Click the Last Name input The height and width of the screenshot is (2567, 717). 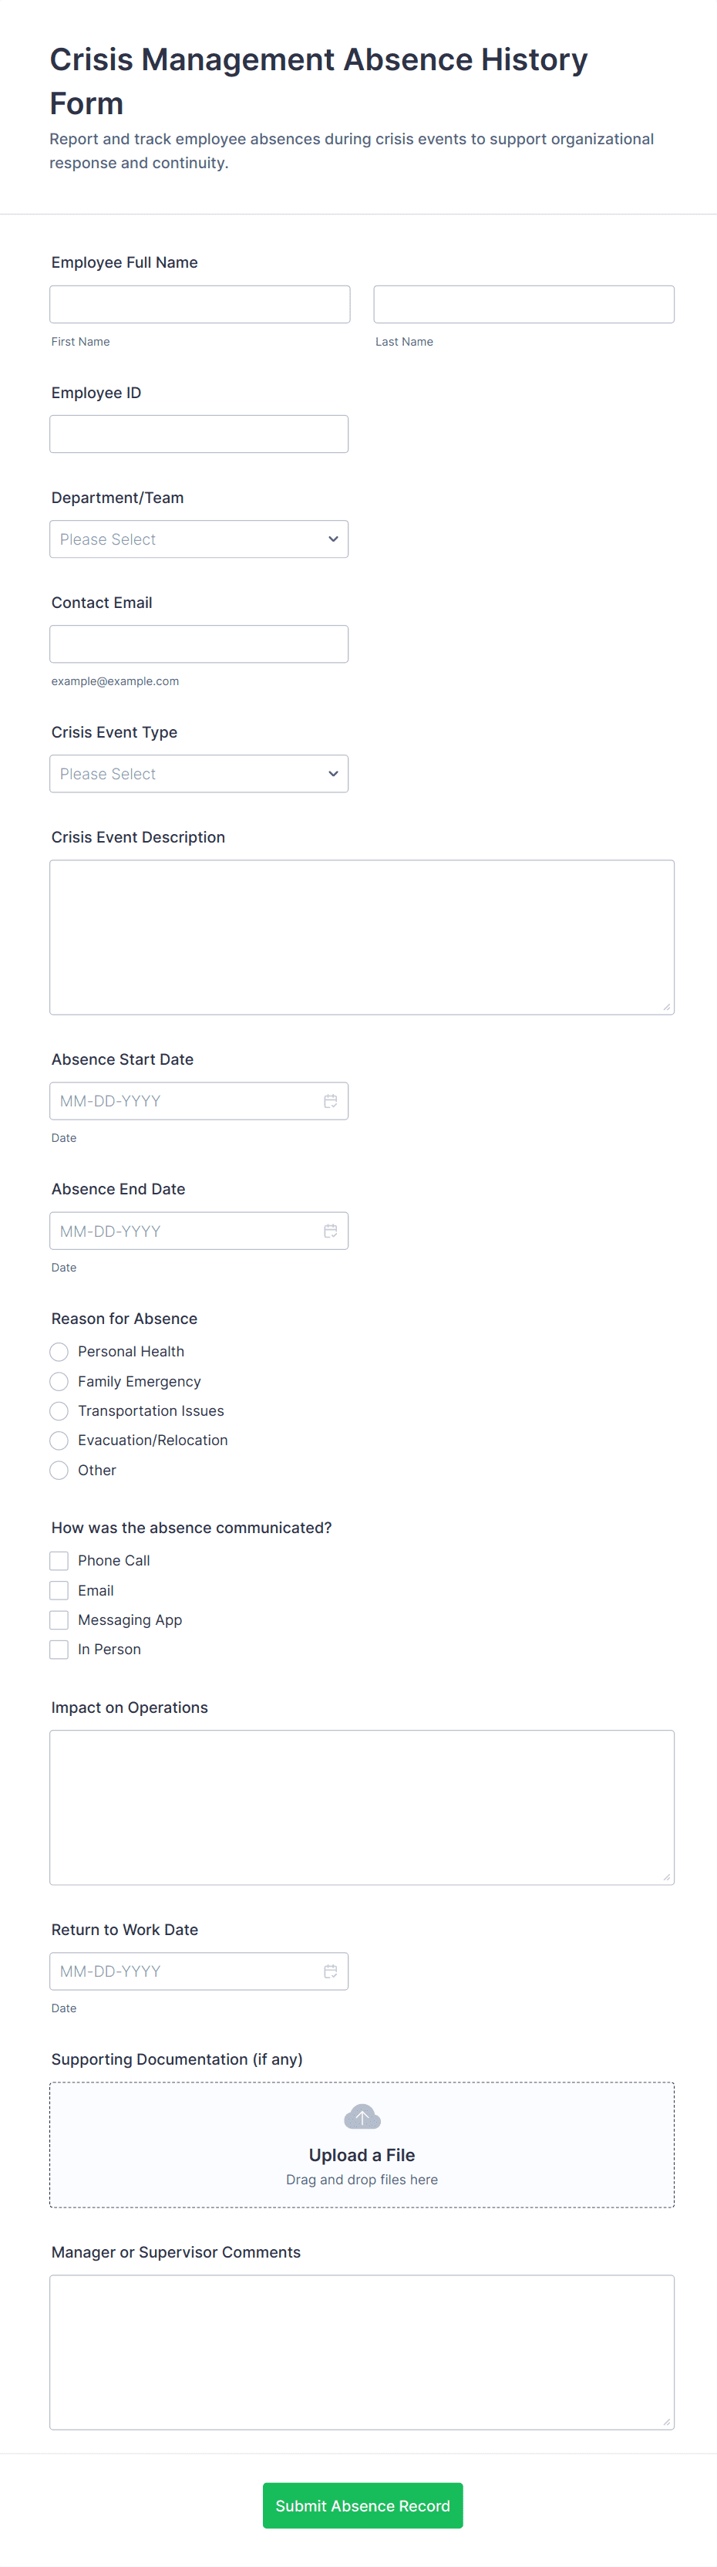pyautogui.click(x=523, y=304)
